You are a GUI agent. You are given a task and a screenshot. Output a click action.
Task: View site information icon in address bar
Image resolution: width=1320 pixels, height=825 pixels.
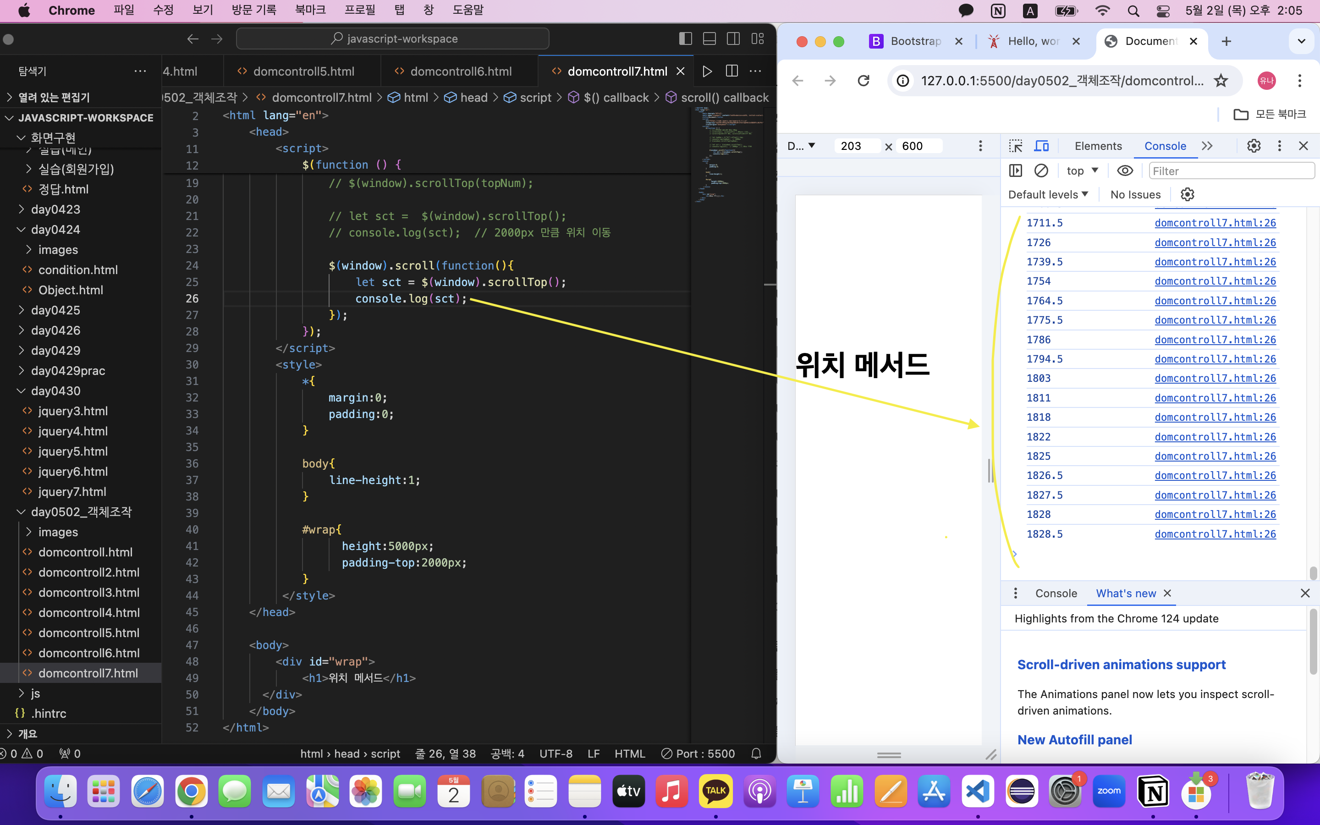point(903,81)
